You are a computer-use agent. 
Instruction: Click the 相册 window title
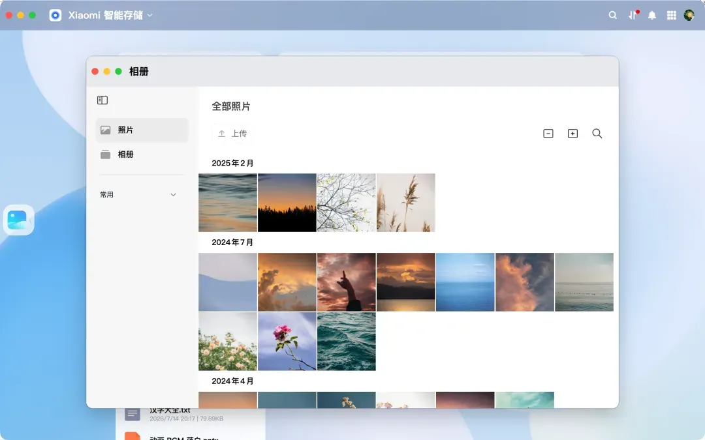(138, 72)
